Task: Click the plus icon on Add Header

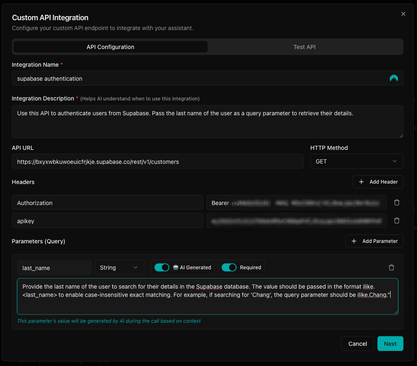Action: (x=360, y=182)
